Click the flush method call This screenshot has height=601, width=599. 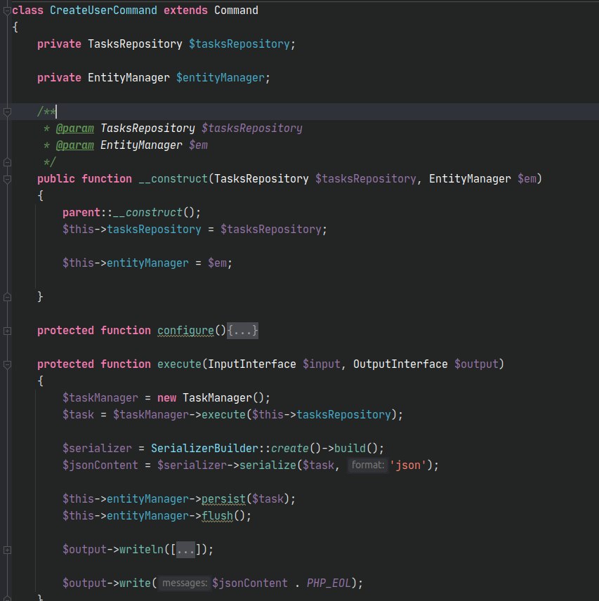tap(217, 516)
